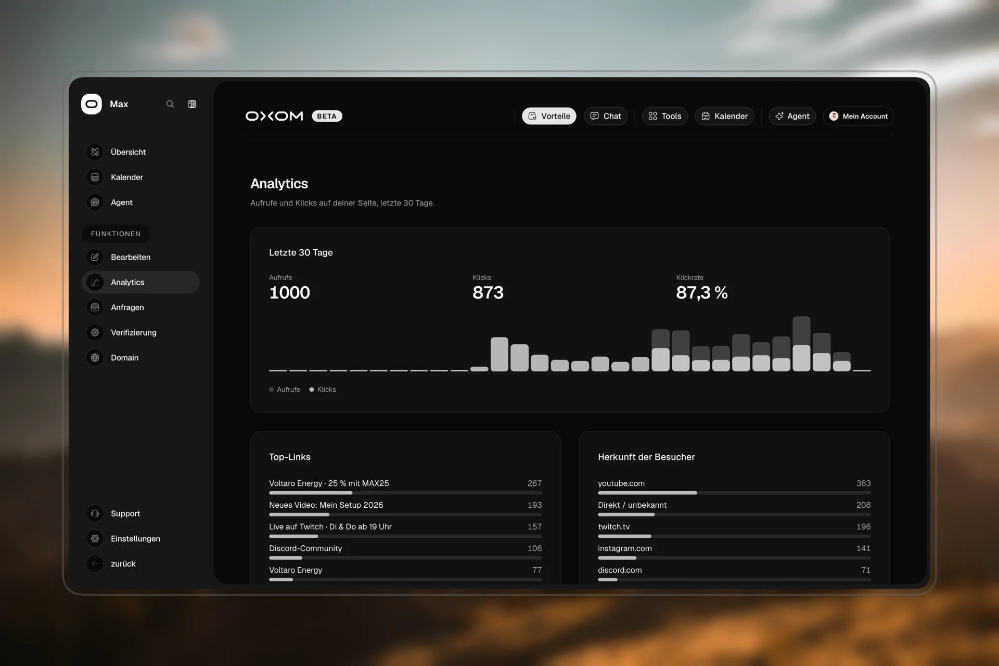This screenshot has height=666, width=999.
Task: Click the Mein Account avatar picture
Action: pos(834,116)
